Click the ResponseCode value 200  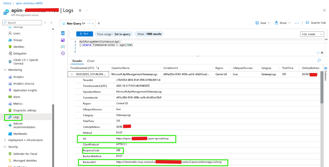pos(118,150)
